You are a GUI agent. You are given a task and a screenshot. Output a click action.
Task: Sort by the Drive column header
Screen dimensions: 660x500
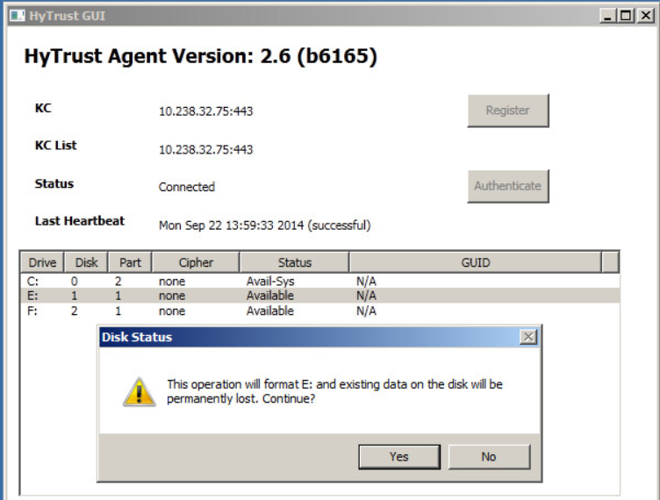[42, 262]
